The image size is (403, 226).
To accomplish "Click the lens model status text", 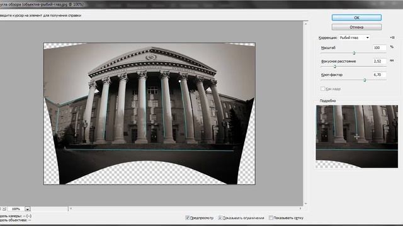I will pos(15,220).
